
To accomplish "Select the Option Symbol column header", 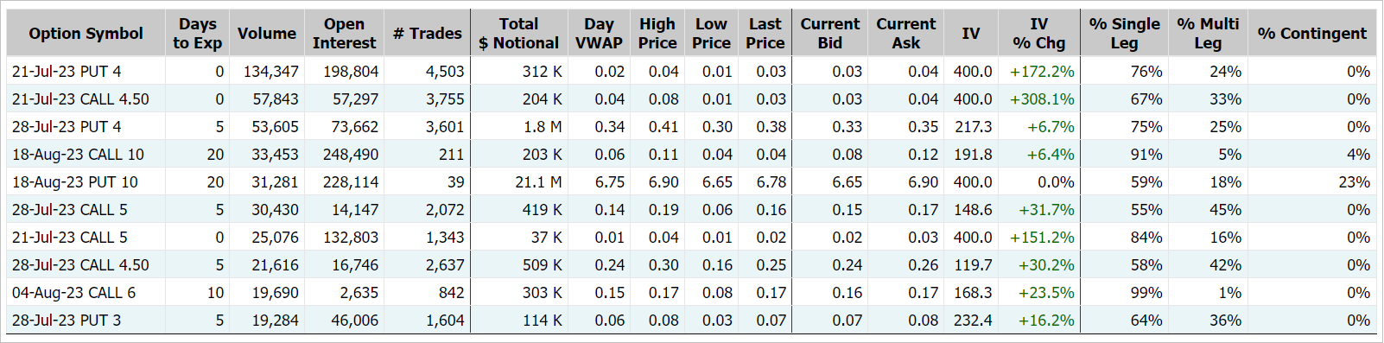I will pyautogui.click(x=86, y=34).
